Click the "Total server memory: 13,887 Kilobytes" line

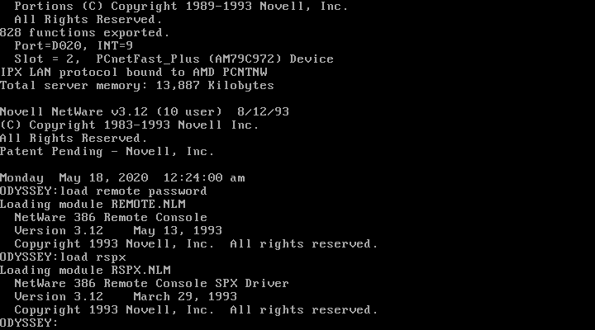(x=136, y=85)
